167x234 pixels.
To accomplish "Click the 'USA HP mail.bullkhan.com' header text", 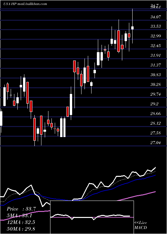I will point(25,4).
